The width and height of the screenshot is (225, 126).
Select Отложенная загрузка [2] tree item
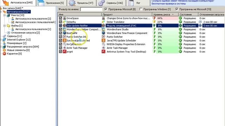[x=25, y=33]
